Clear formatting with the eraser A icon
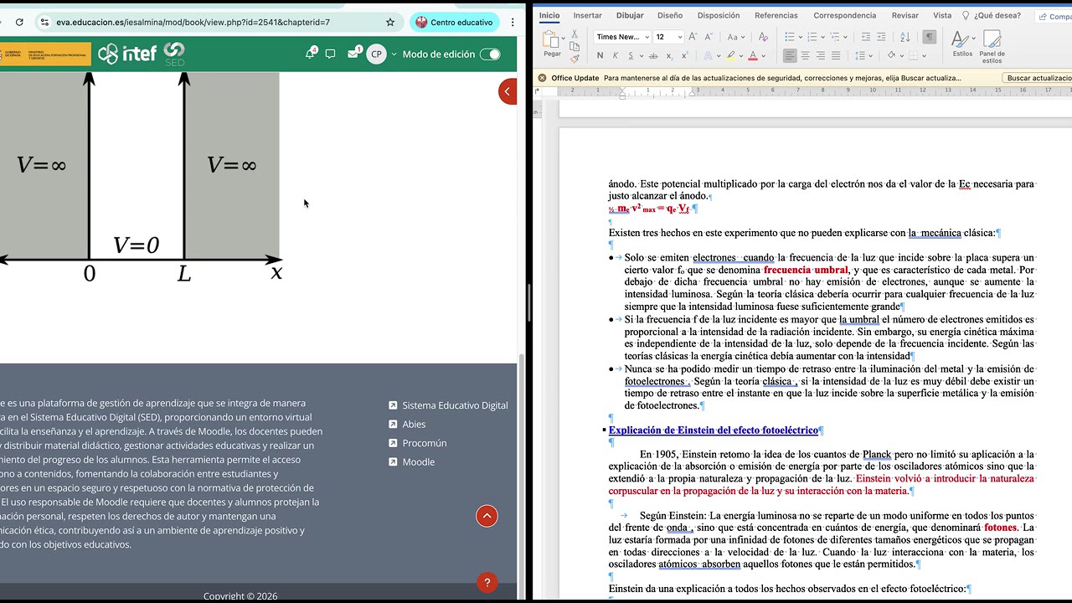This screenshot has height=603, width=1072. pos(763,37)
